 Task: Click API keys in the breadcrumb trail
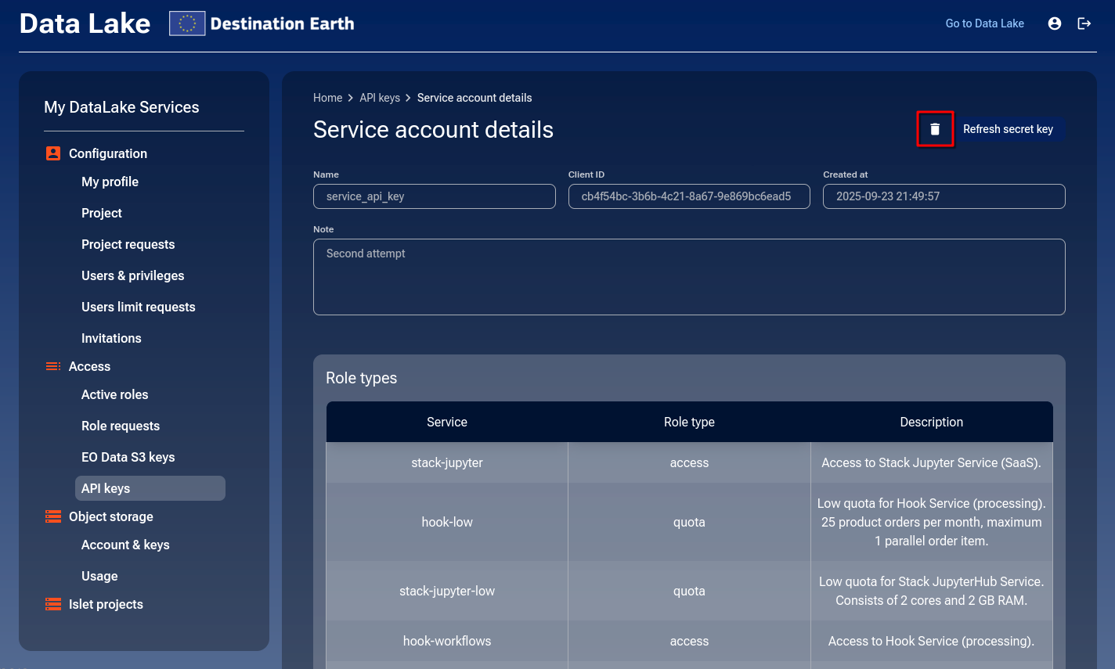[380, 98]
